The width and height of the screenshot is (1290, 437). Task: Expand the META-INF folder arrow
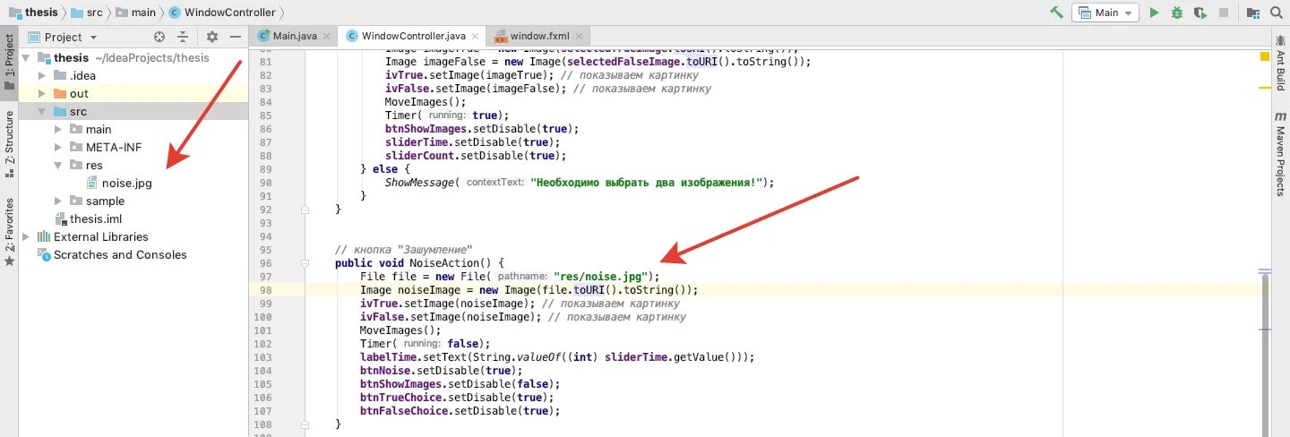click(58, 147)
